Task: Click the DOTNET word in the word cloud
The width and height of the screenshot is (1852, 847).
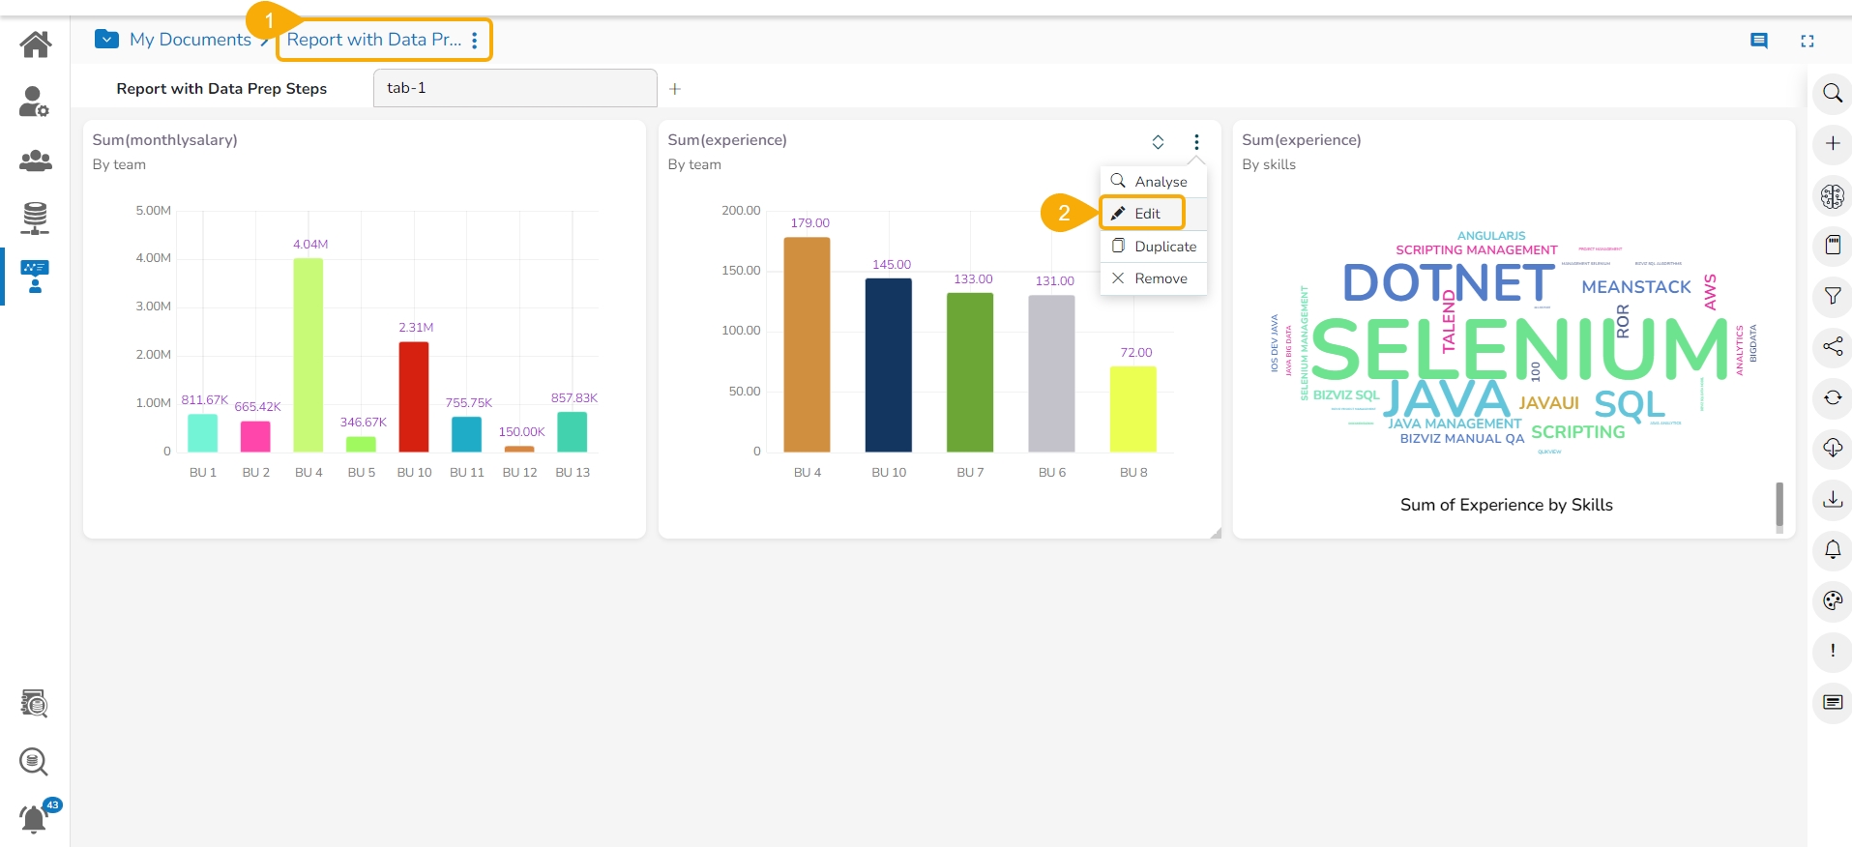Action: point(1449,283)
